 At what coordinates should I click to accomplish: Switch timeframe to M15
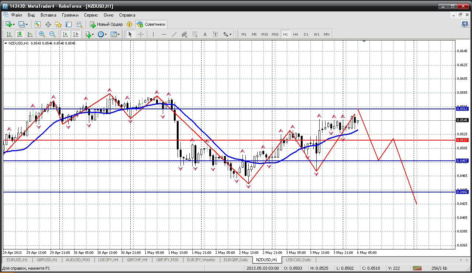[265, 34]
